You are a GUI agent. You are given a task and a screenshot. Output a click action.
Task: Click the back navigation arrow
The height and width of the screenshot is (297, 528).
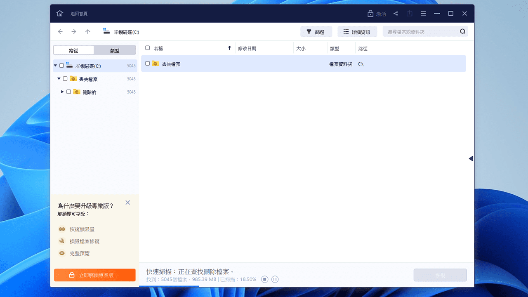click(x=60, y=31)
